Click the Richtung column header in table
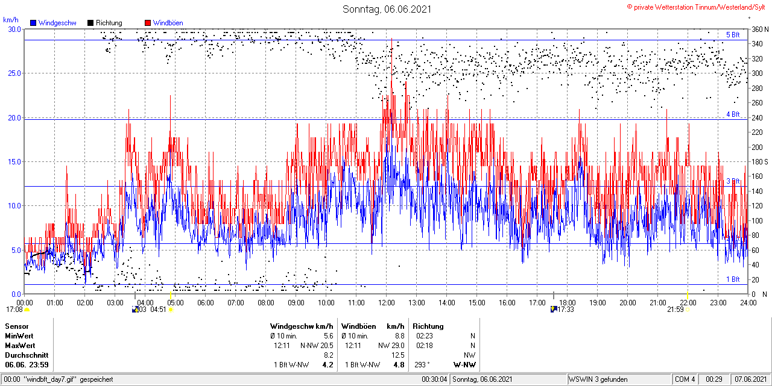The image size is (772, 386). tap(428, 326)
